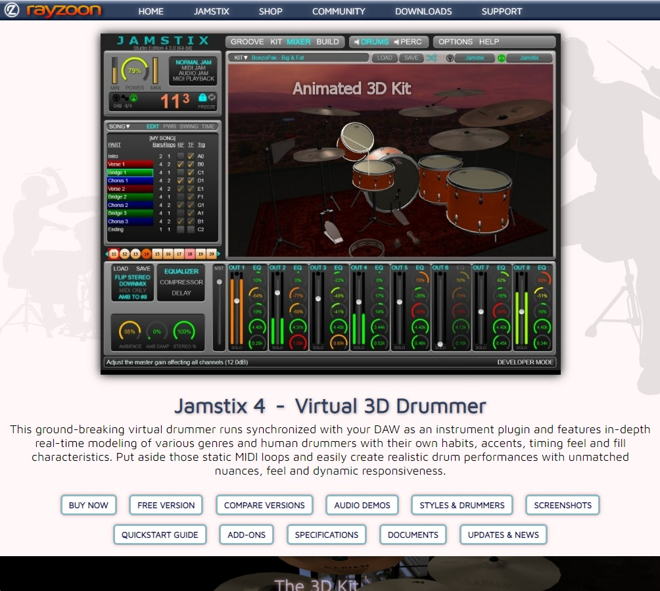Select bar number 14 in the bar strip
Screen dimensions: 660x591
[146, 254]
